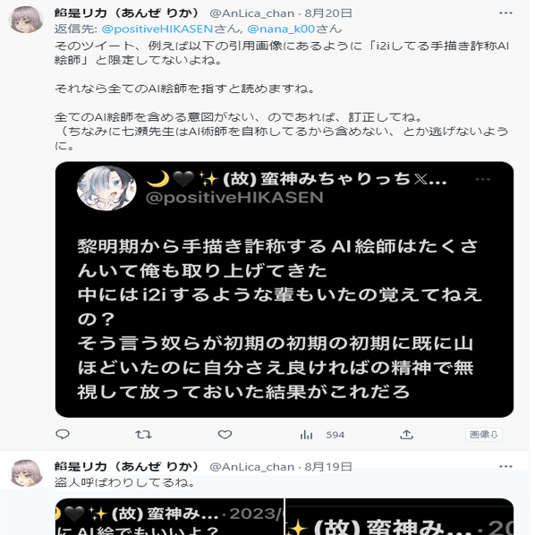Click the reply speech bubble icon
This screenshot has width=535, height=535.
tap(63, 434)
